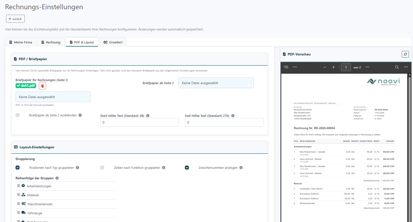413x222 pixels.
Task: Click the zurück back button
Action: click(x=15, y=19)
